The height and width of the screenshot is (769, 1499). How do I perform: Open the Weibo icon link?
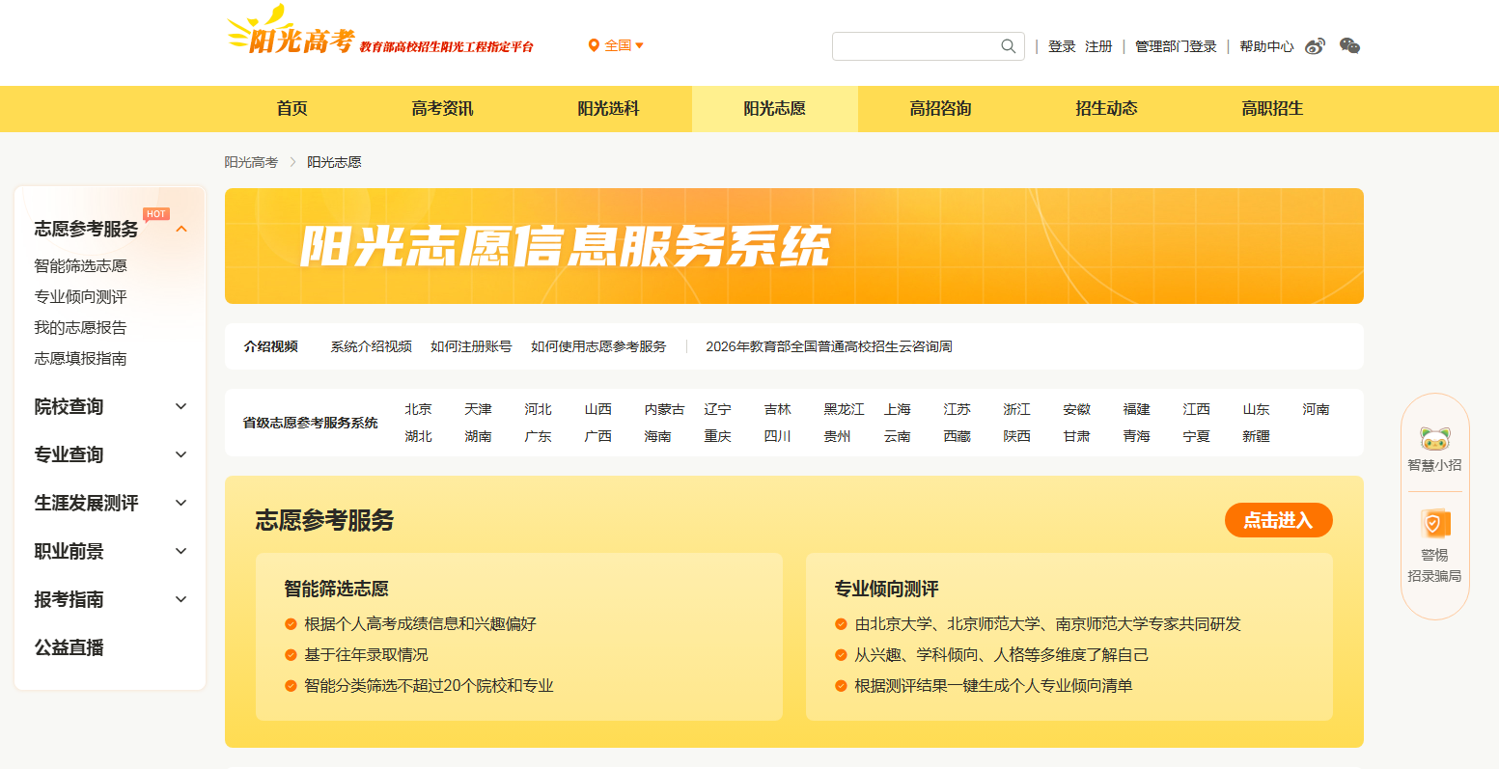point(1315,46)
